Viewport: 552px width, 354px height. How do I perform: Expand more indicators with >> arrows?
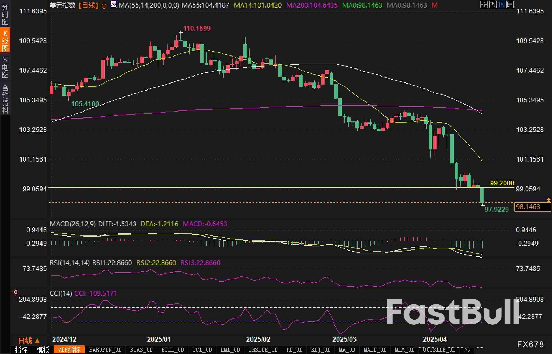[467, 350]
